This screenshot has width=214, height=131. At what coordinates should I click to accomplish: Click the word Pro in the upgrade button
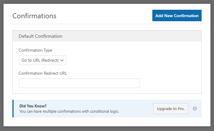181,109
